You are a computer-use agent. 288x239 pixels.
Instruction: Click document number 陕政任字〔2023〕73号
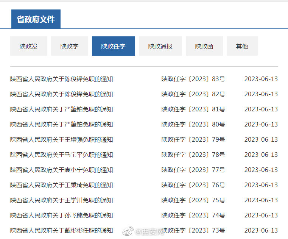pos(193,231)
